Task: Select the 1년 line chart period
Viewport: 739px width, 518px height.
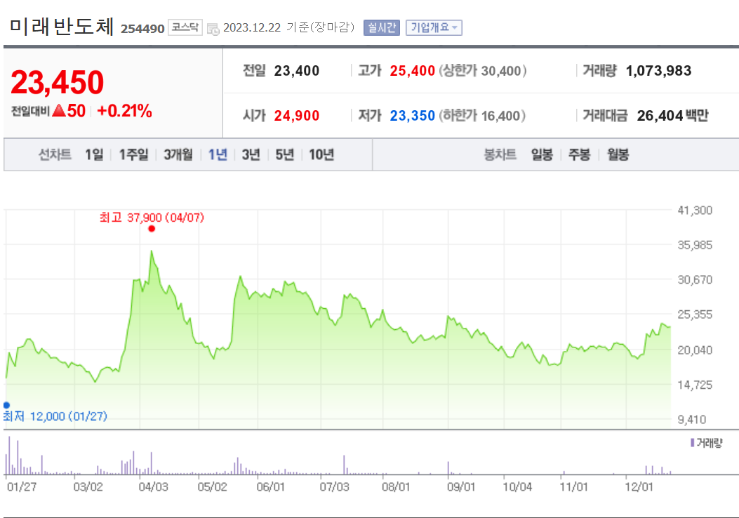Action: point(218,154)
